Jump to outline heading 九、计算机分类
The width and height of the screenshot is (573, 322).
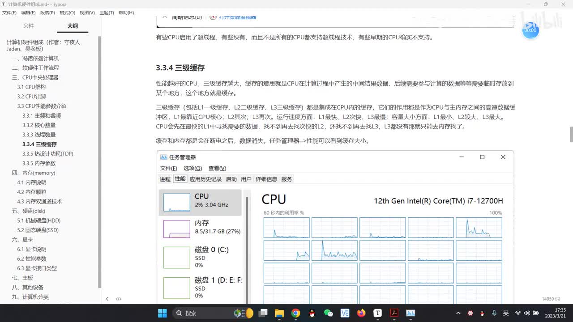(x=30, y=297)
